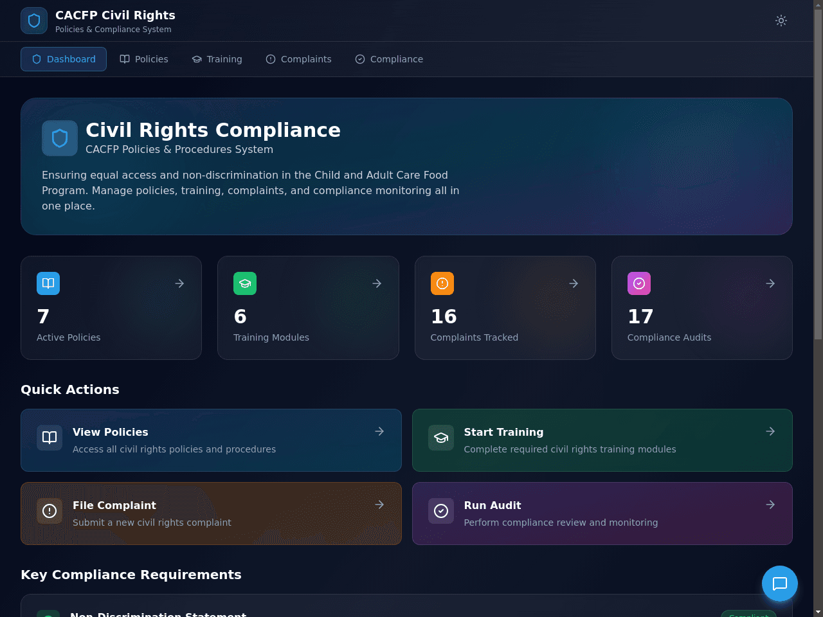Click the alert icon beside File Complaint
Screen dimensions: 823x617
pos(50,511)
